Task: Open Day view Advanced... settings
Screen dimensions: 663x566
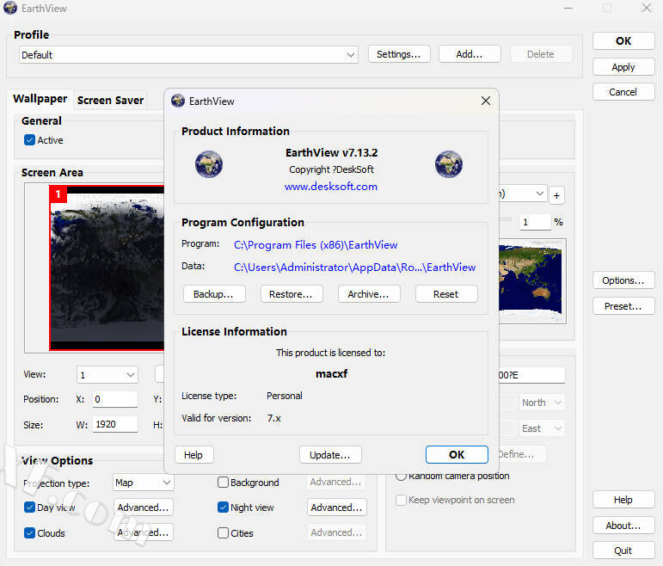Action: click(x=144, y=508)
